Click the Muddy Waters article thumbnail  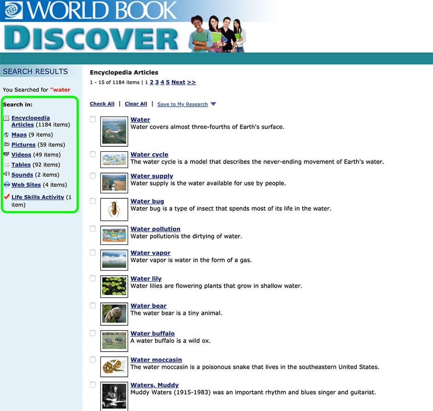(114, 395)
